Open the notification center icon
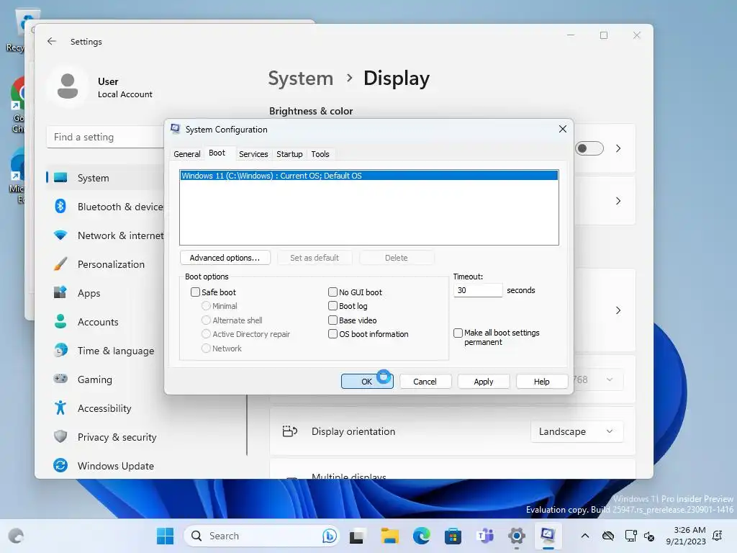The image size is (737, 553). pos(718,536)
